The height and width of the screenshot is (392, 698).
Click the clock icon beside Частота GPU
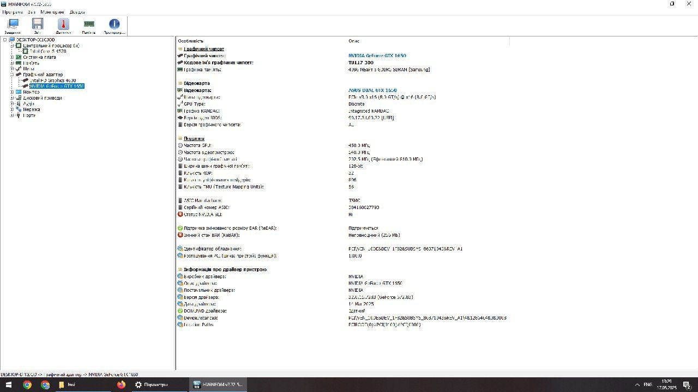(180, 145)
